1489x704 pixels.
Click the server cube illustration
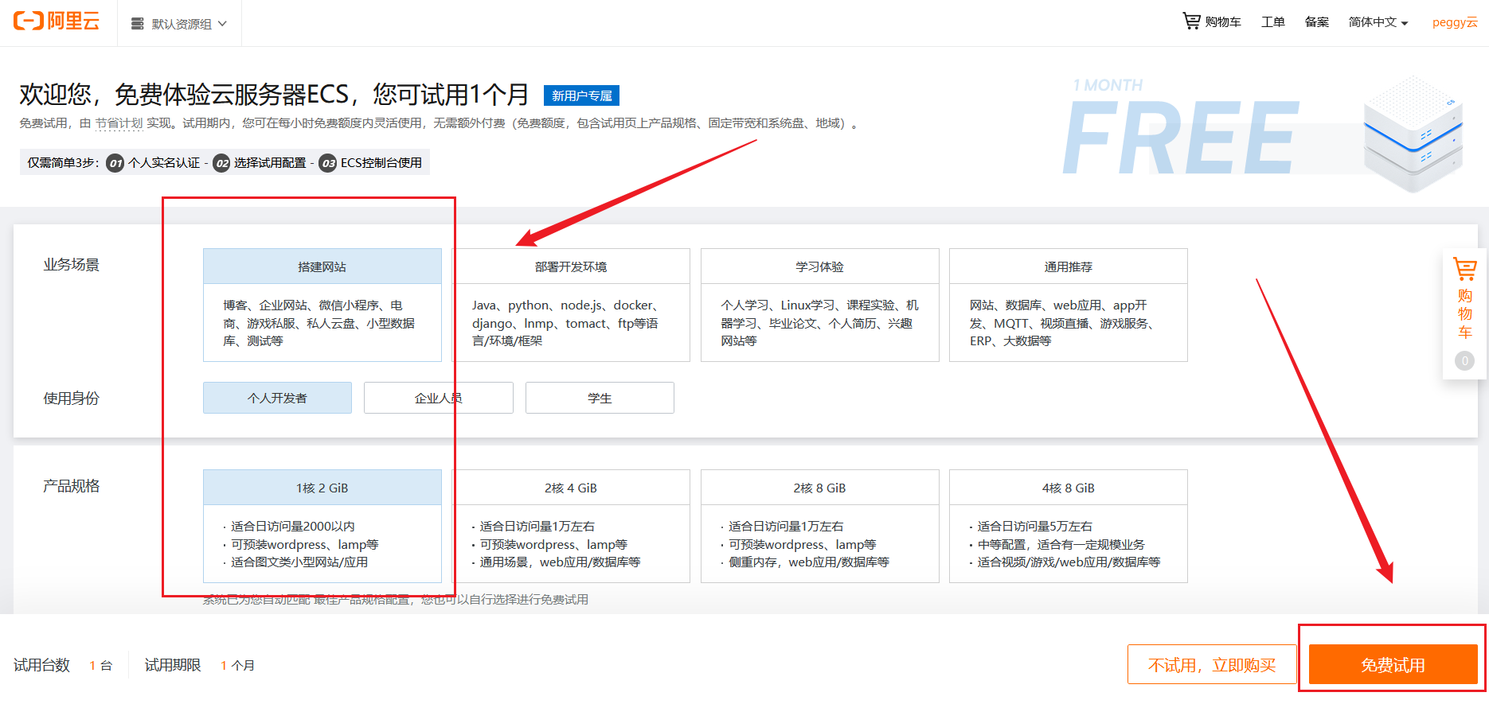coord(1413,134)
